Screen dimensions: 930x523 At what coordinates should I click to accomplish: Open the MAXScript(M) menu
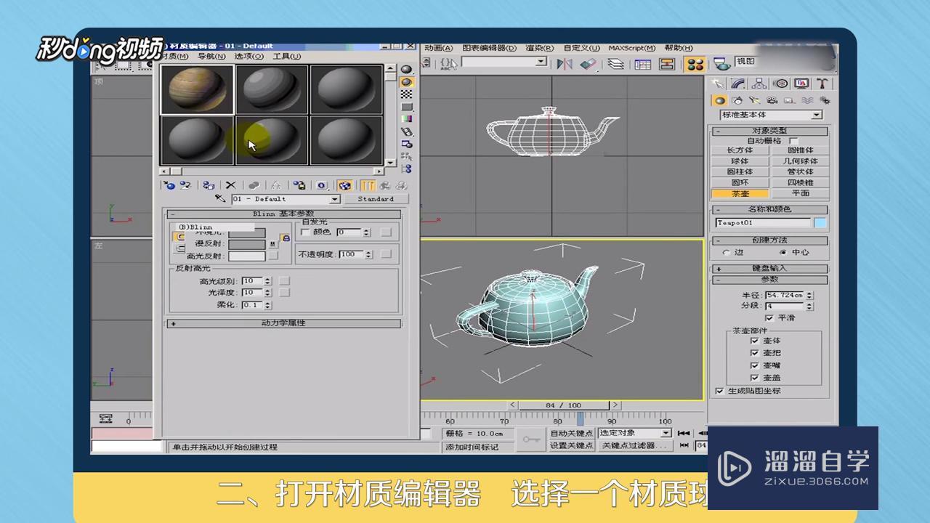(631, 48)
